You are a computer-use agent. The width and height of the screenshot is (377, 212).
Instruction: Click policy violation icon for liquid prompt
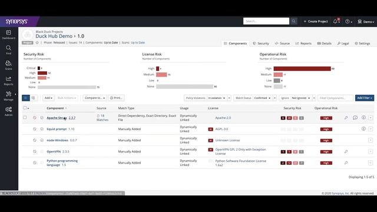coord(35,129)
